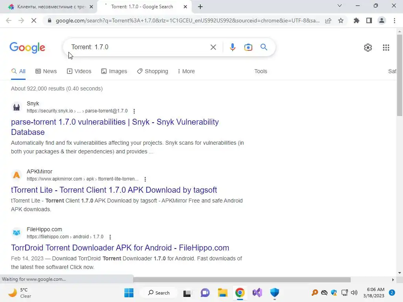Click the vertical page scrollbar
Screen dimensions: 403x302
[x=399, y=75]
